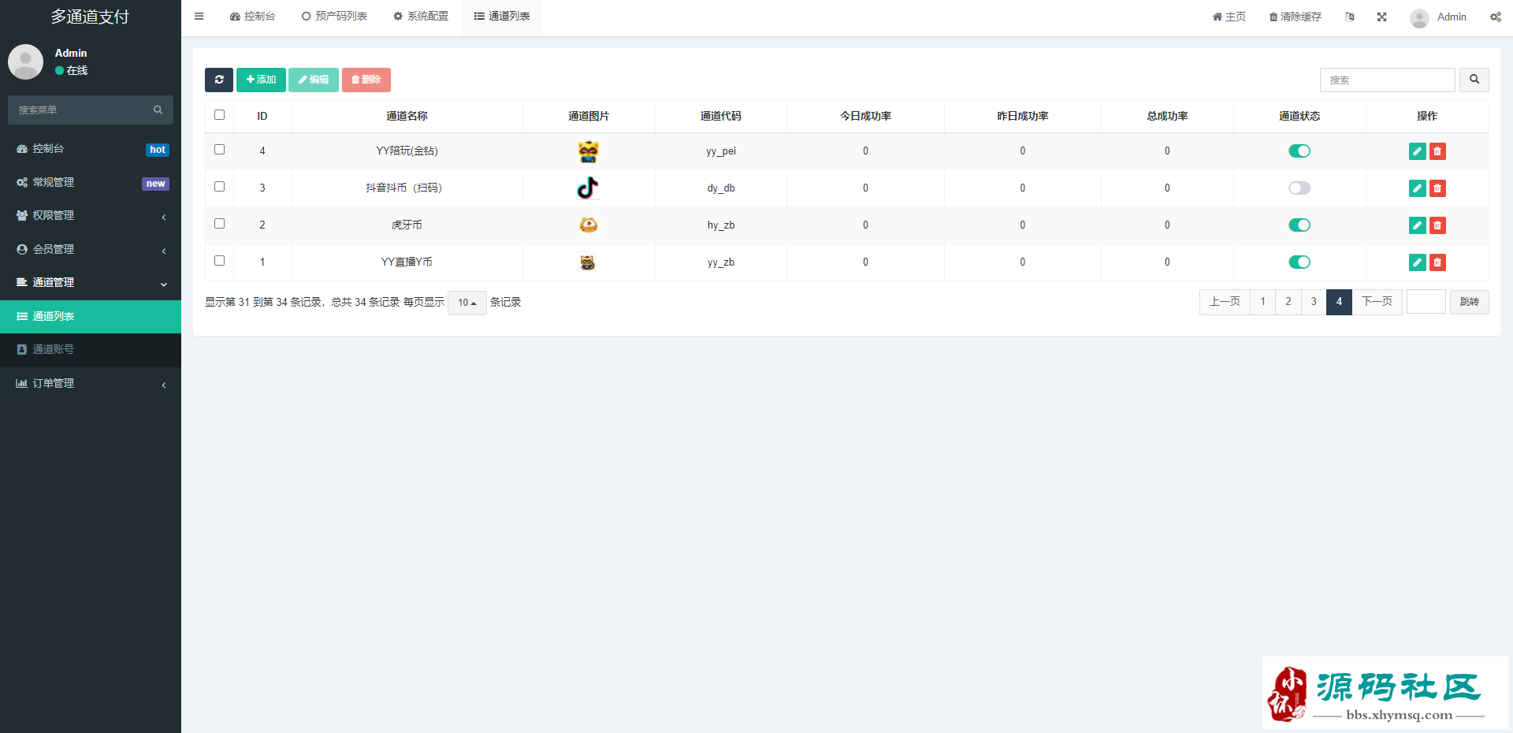Click the 添加 add button

[x=261, y=80]
